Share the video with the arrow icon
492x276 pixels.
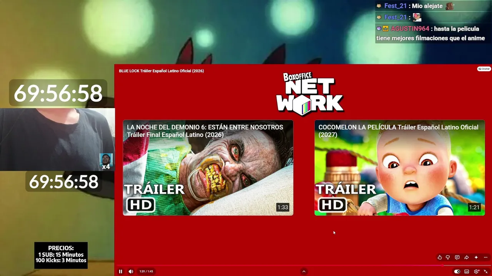click(x=466, y=257)
